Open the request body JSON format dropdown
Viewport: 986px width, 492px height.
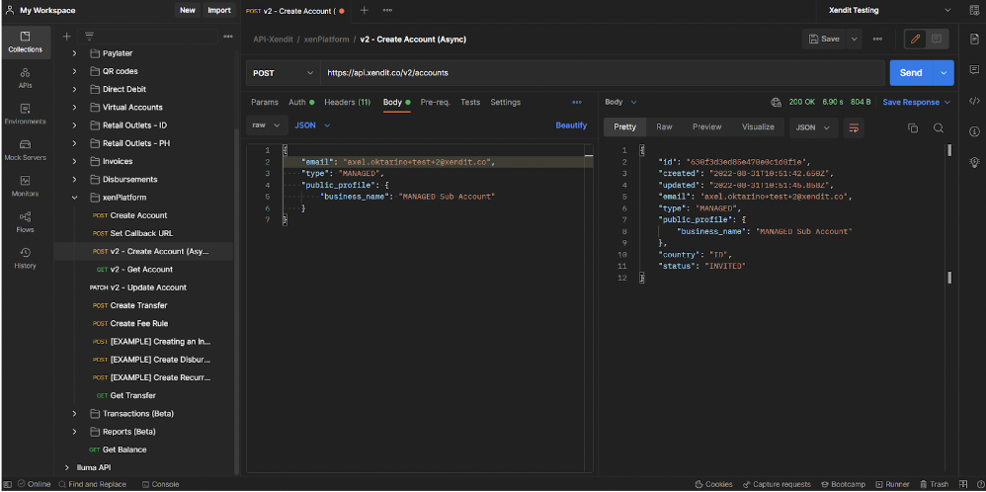click(x=312, y=125)
